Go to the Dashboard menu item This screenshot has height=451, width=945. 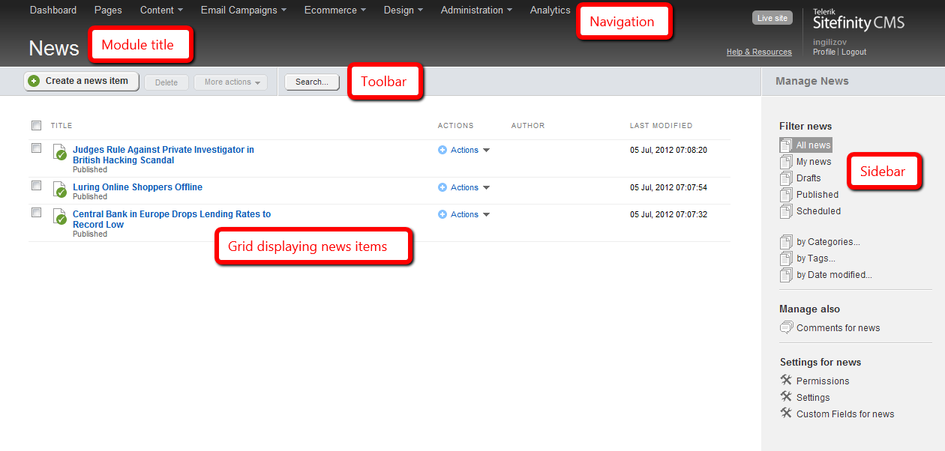[53, 10]
